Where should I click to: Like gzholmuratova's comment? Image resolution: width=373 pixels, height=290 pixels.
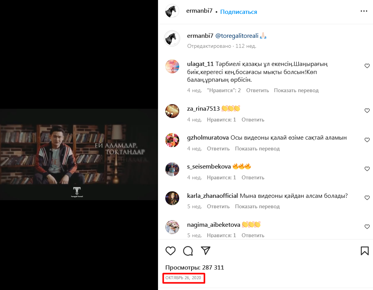coord(367,140)
